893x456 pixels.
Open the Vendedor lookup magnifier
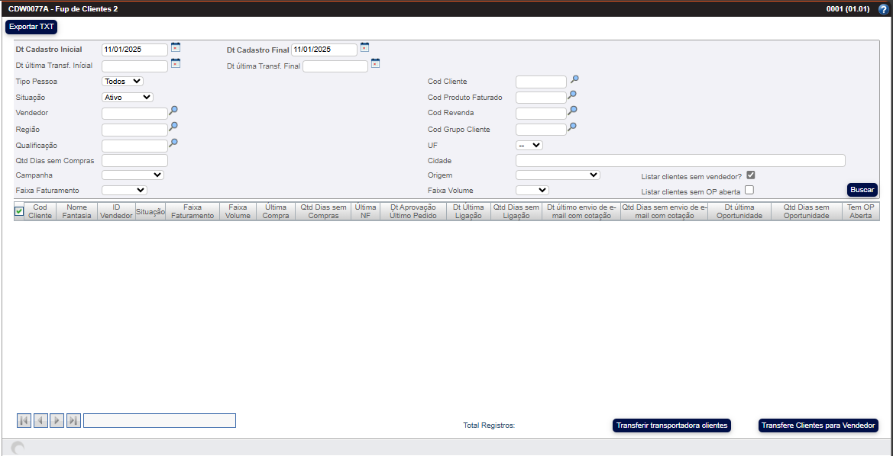point(173,111)
